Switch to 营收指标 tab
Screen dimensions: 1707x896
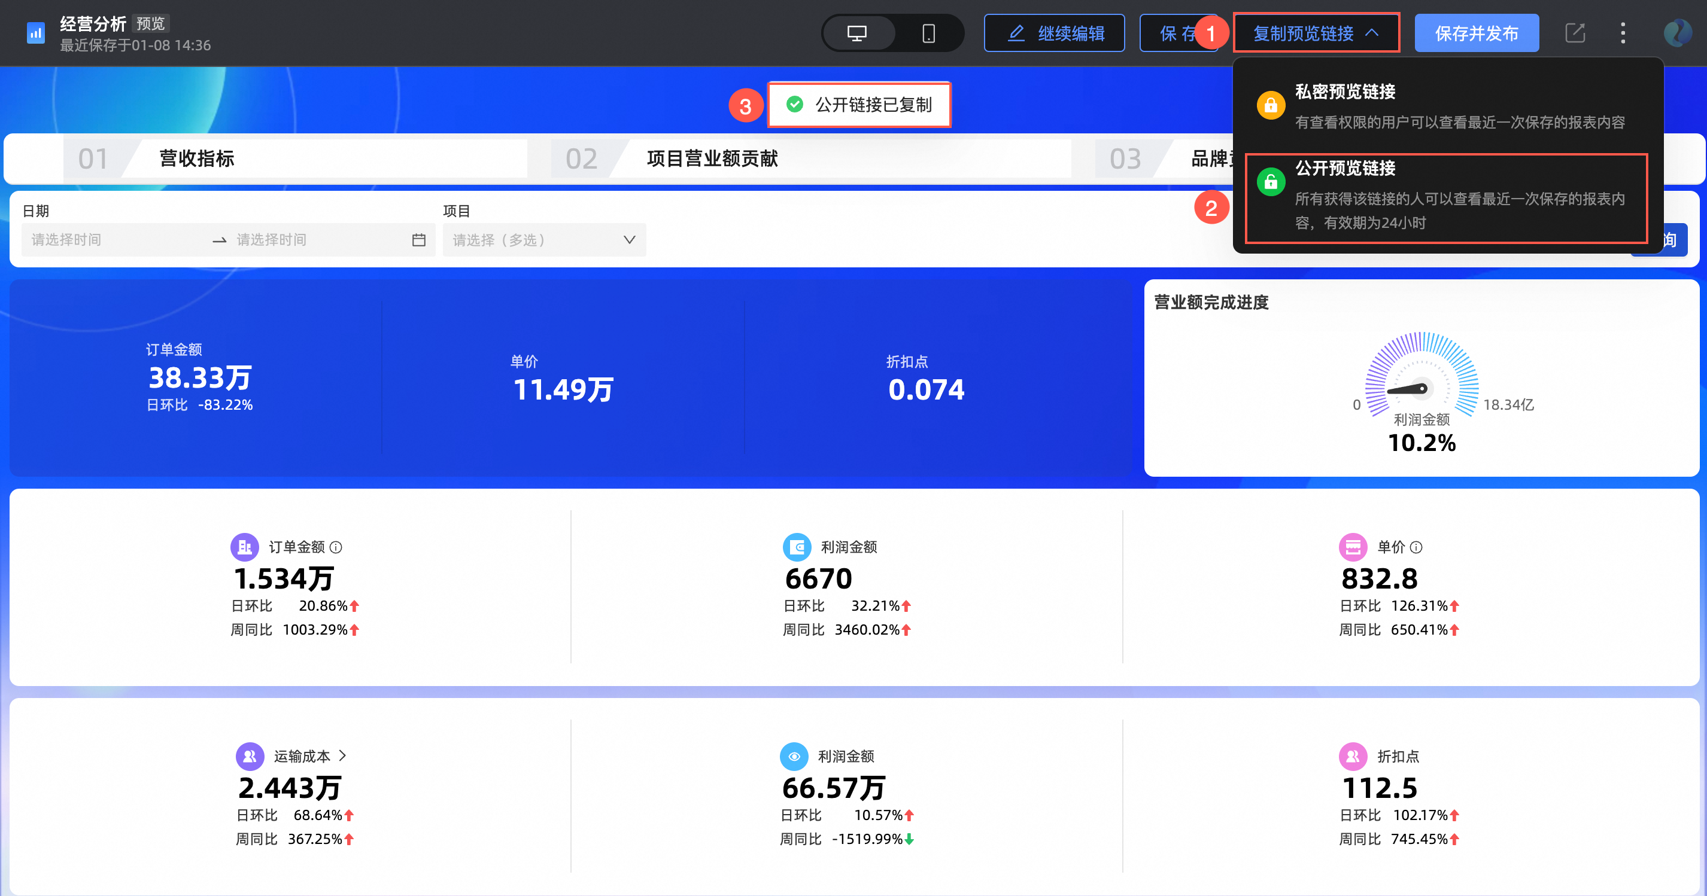(x=196, y=159)
